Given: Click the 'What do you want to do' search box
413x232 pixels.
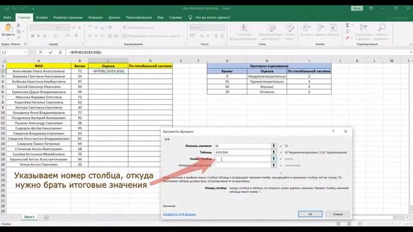Looking at the screenshot, I should tap(212, 17).
